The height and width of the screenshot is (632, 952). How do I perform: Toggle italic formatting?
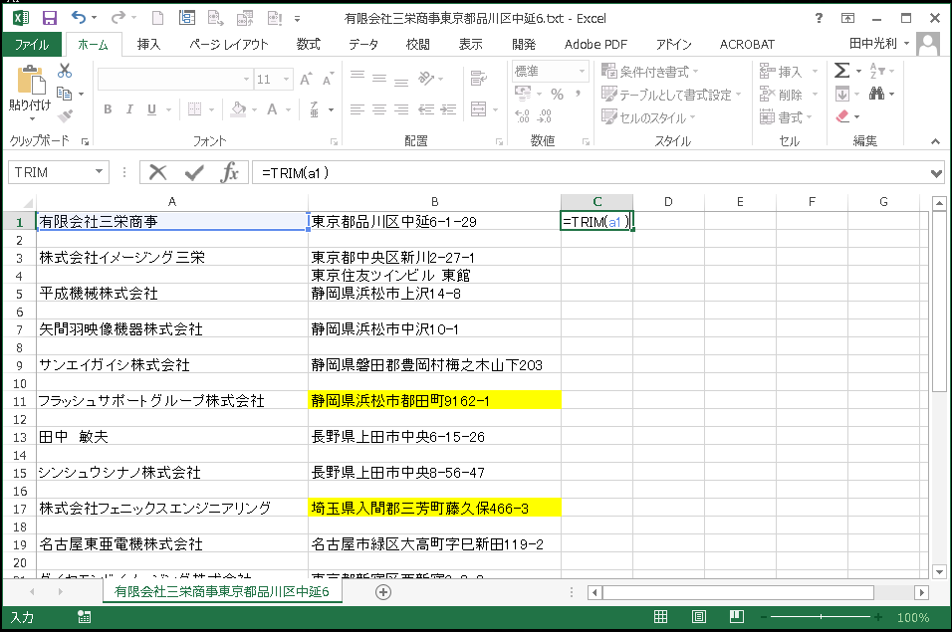point(129,109)
